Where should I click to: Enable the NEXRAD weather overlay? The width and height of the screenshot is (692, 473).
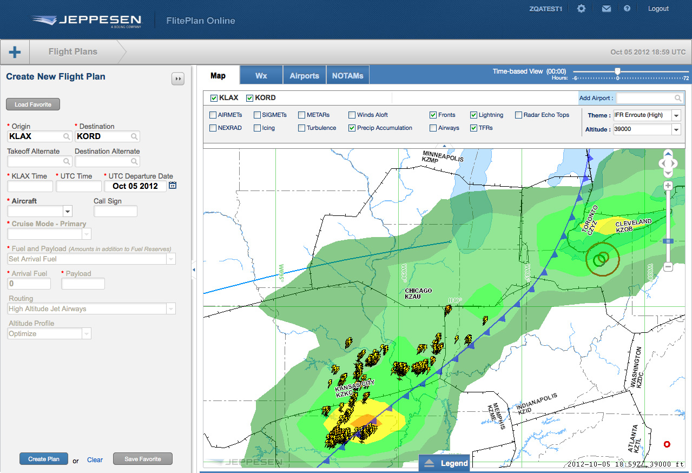pyautogui.click(x=213, y=128)
